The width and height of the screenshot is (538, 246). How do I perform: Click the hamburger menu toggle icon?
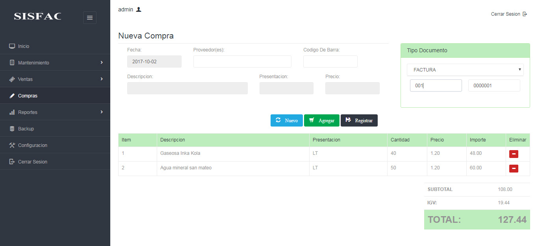pyautogui.click(x=90, y=18)
